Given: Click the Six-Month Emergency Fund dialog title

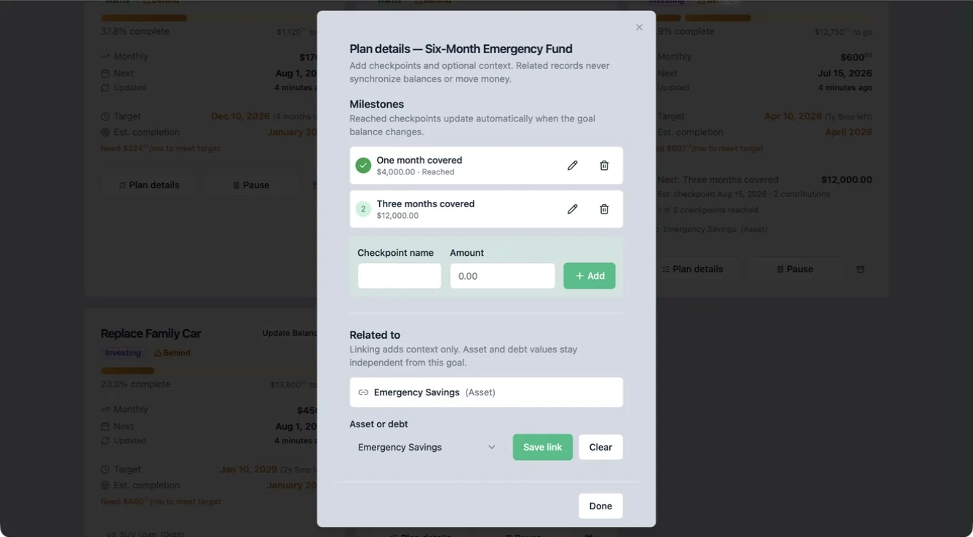Looking at the screenshot, I should click(461, 49).
